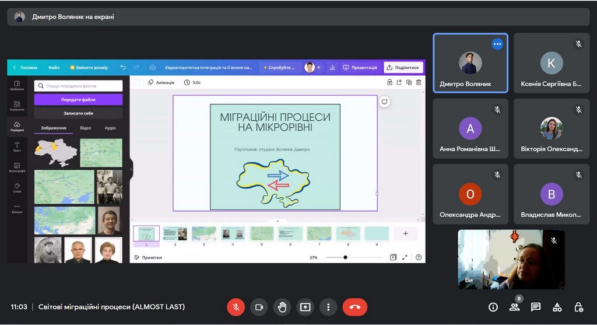
Task: Toggle the camera off
Action: (x=259, y=307)
